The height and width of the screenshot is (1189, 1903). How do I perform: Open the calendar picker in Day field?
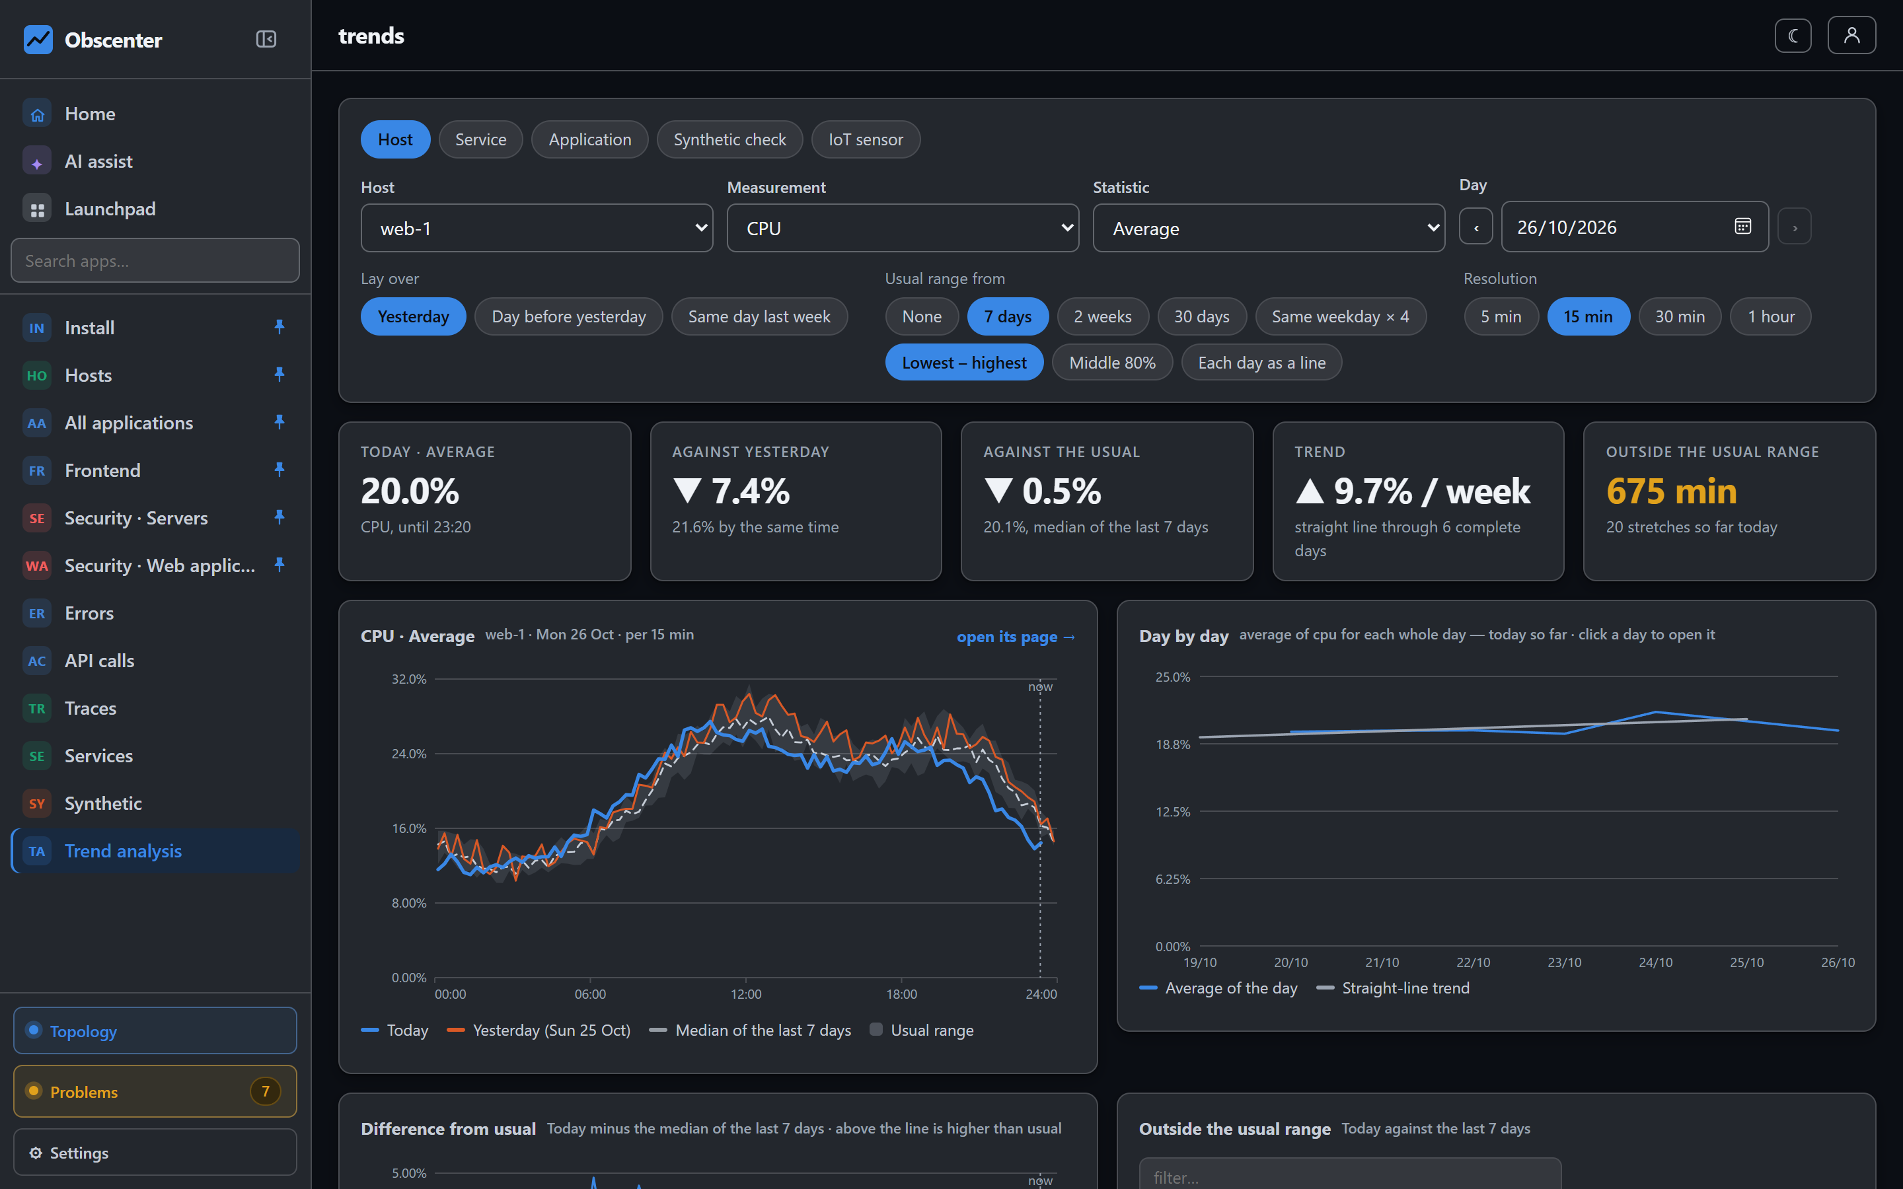[1742, 227]
